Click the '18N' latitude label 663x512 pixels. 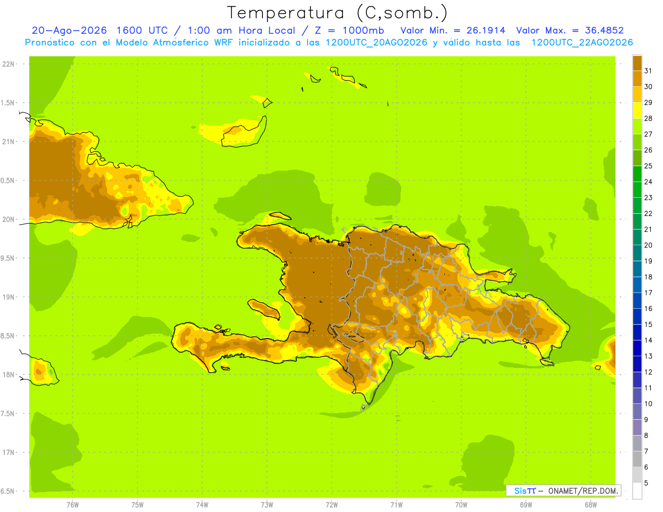(x=9, y=374)
